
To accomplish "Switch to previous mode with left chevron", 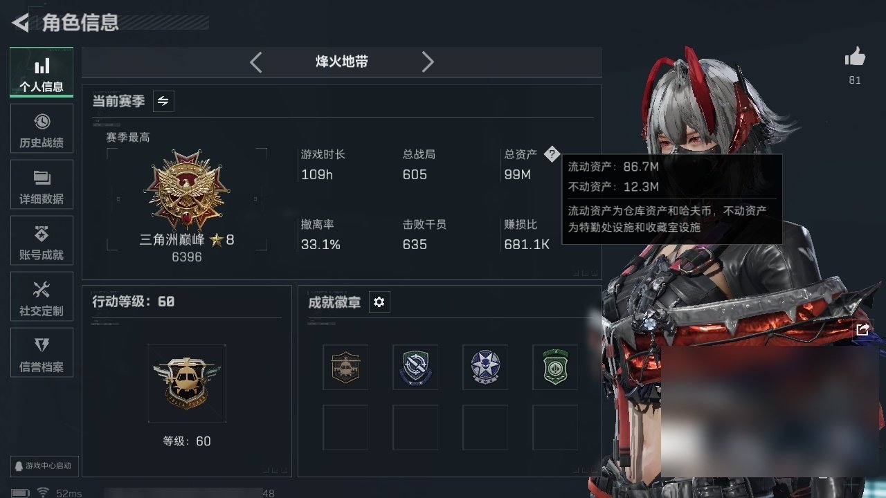I will [x=256, y=62].
